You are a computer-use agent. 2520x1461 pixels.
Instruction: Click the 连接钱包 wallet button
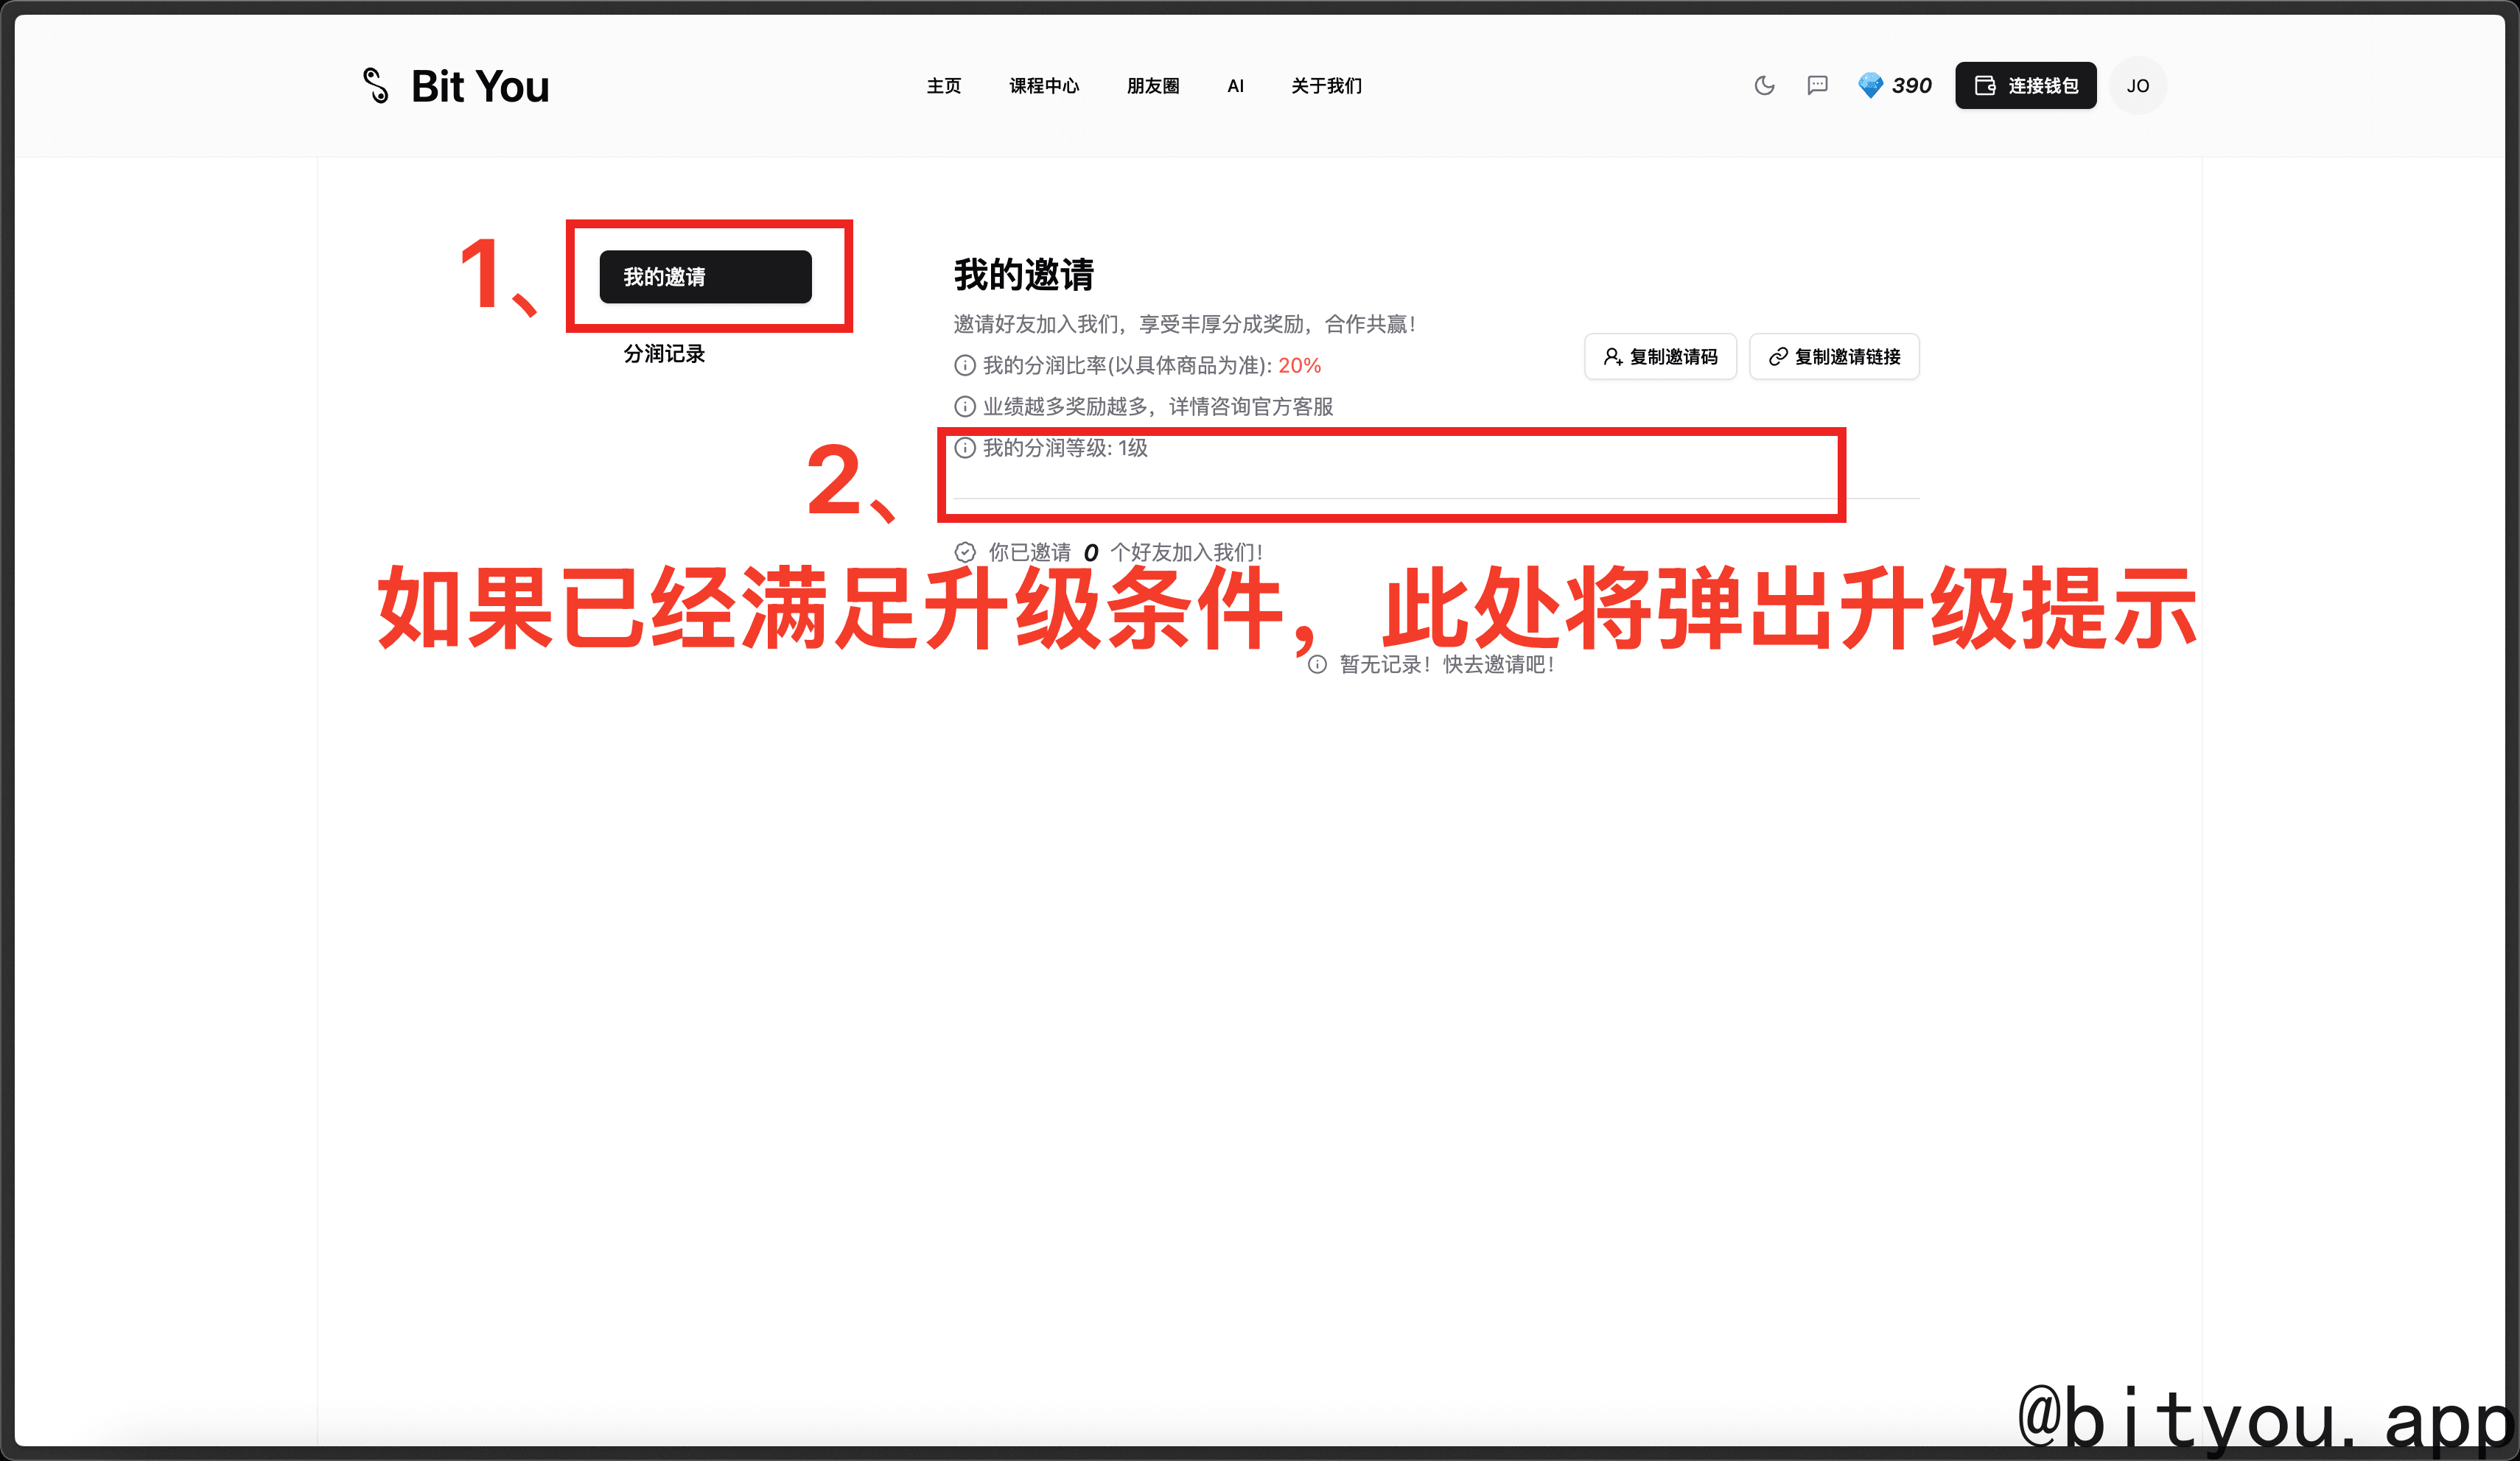(2025, 86)
